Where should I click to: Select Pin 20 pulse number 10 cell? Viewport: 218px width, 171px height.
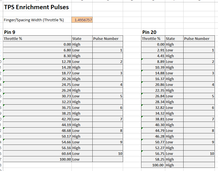click(199, 153)
